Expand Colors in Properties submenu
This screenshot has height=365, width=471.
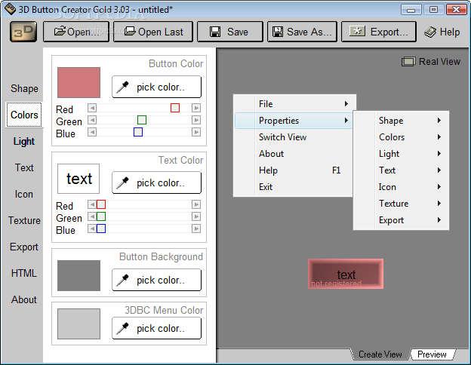[401, 137]
